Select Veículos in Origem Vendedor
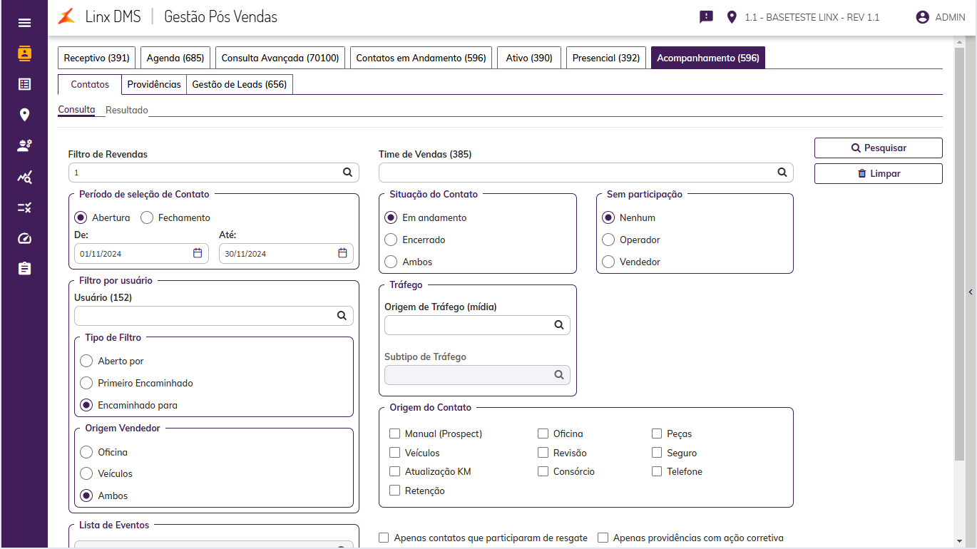This screenshot has height=549, width=977. click(x=86, y=473)
